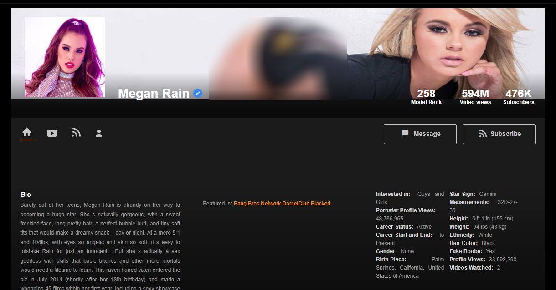Click the RSS icon inside Subscribe button
Screen dimensions: 556x290
[483, 134]
